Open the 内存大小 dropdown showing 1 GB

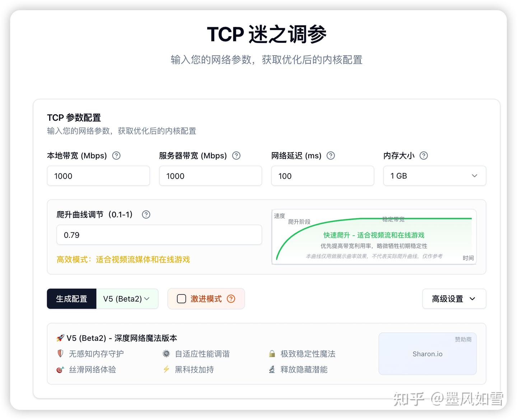(434, 176)
